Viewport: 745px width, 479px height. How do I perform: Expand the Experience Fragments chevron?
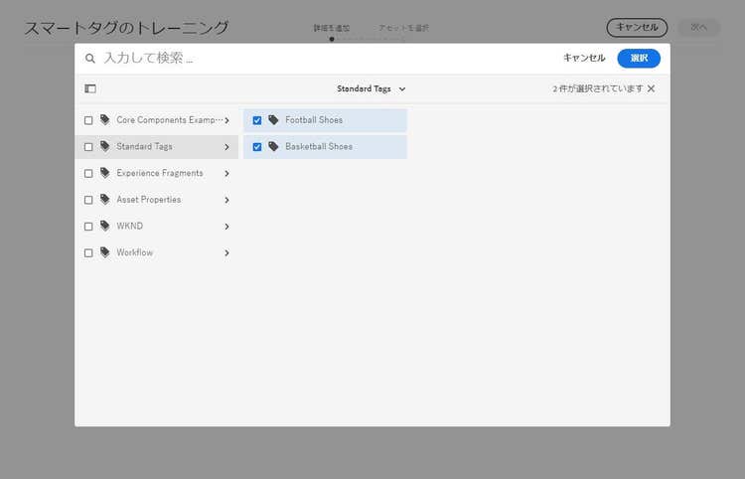(x=226, y=174)
